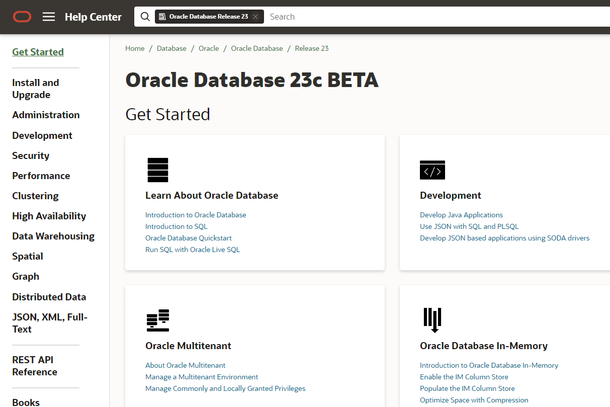Navigate to Home via the breadcrumb

135,48
